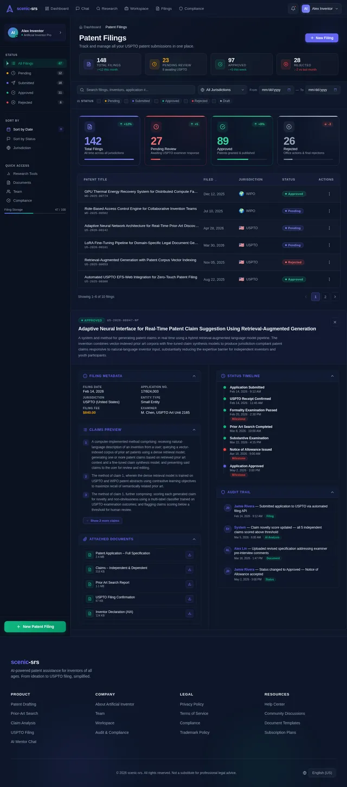Click the globe language icon in footer
The height and width of the screenshot is (787, 347).
pyautogui.click(x=305, y=773)
